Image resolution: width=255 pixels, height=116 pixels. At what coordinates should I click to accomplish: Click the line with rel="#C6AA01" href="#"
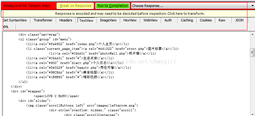tap(70, 58)
